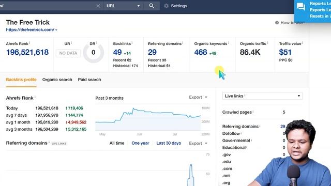Click 'Historical 61' under Referring domains

tap(159, 66)
